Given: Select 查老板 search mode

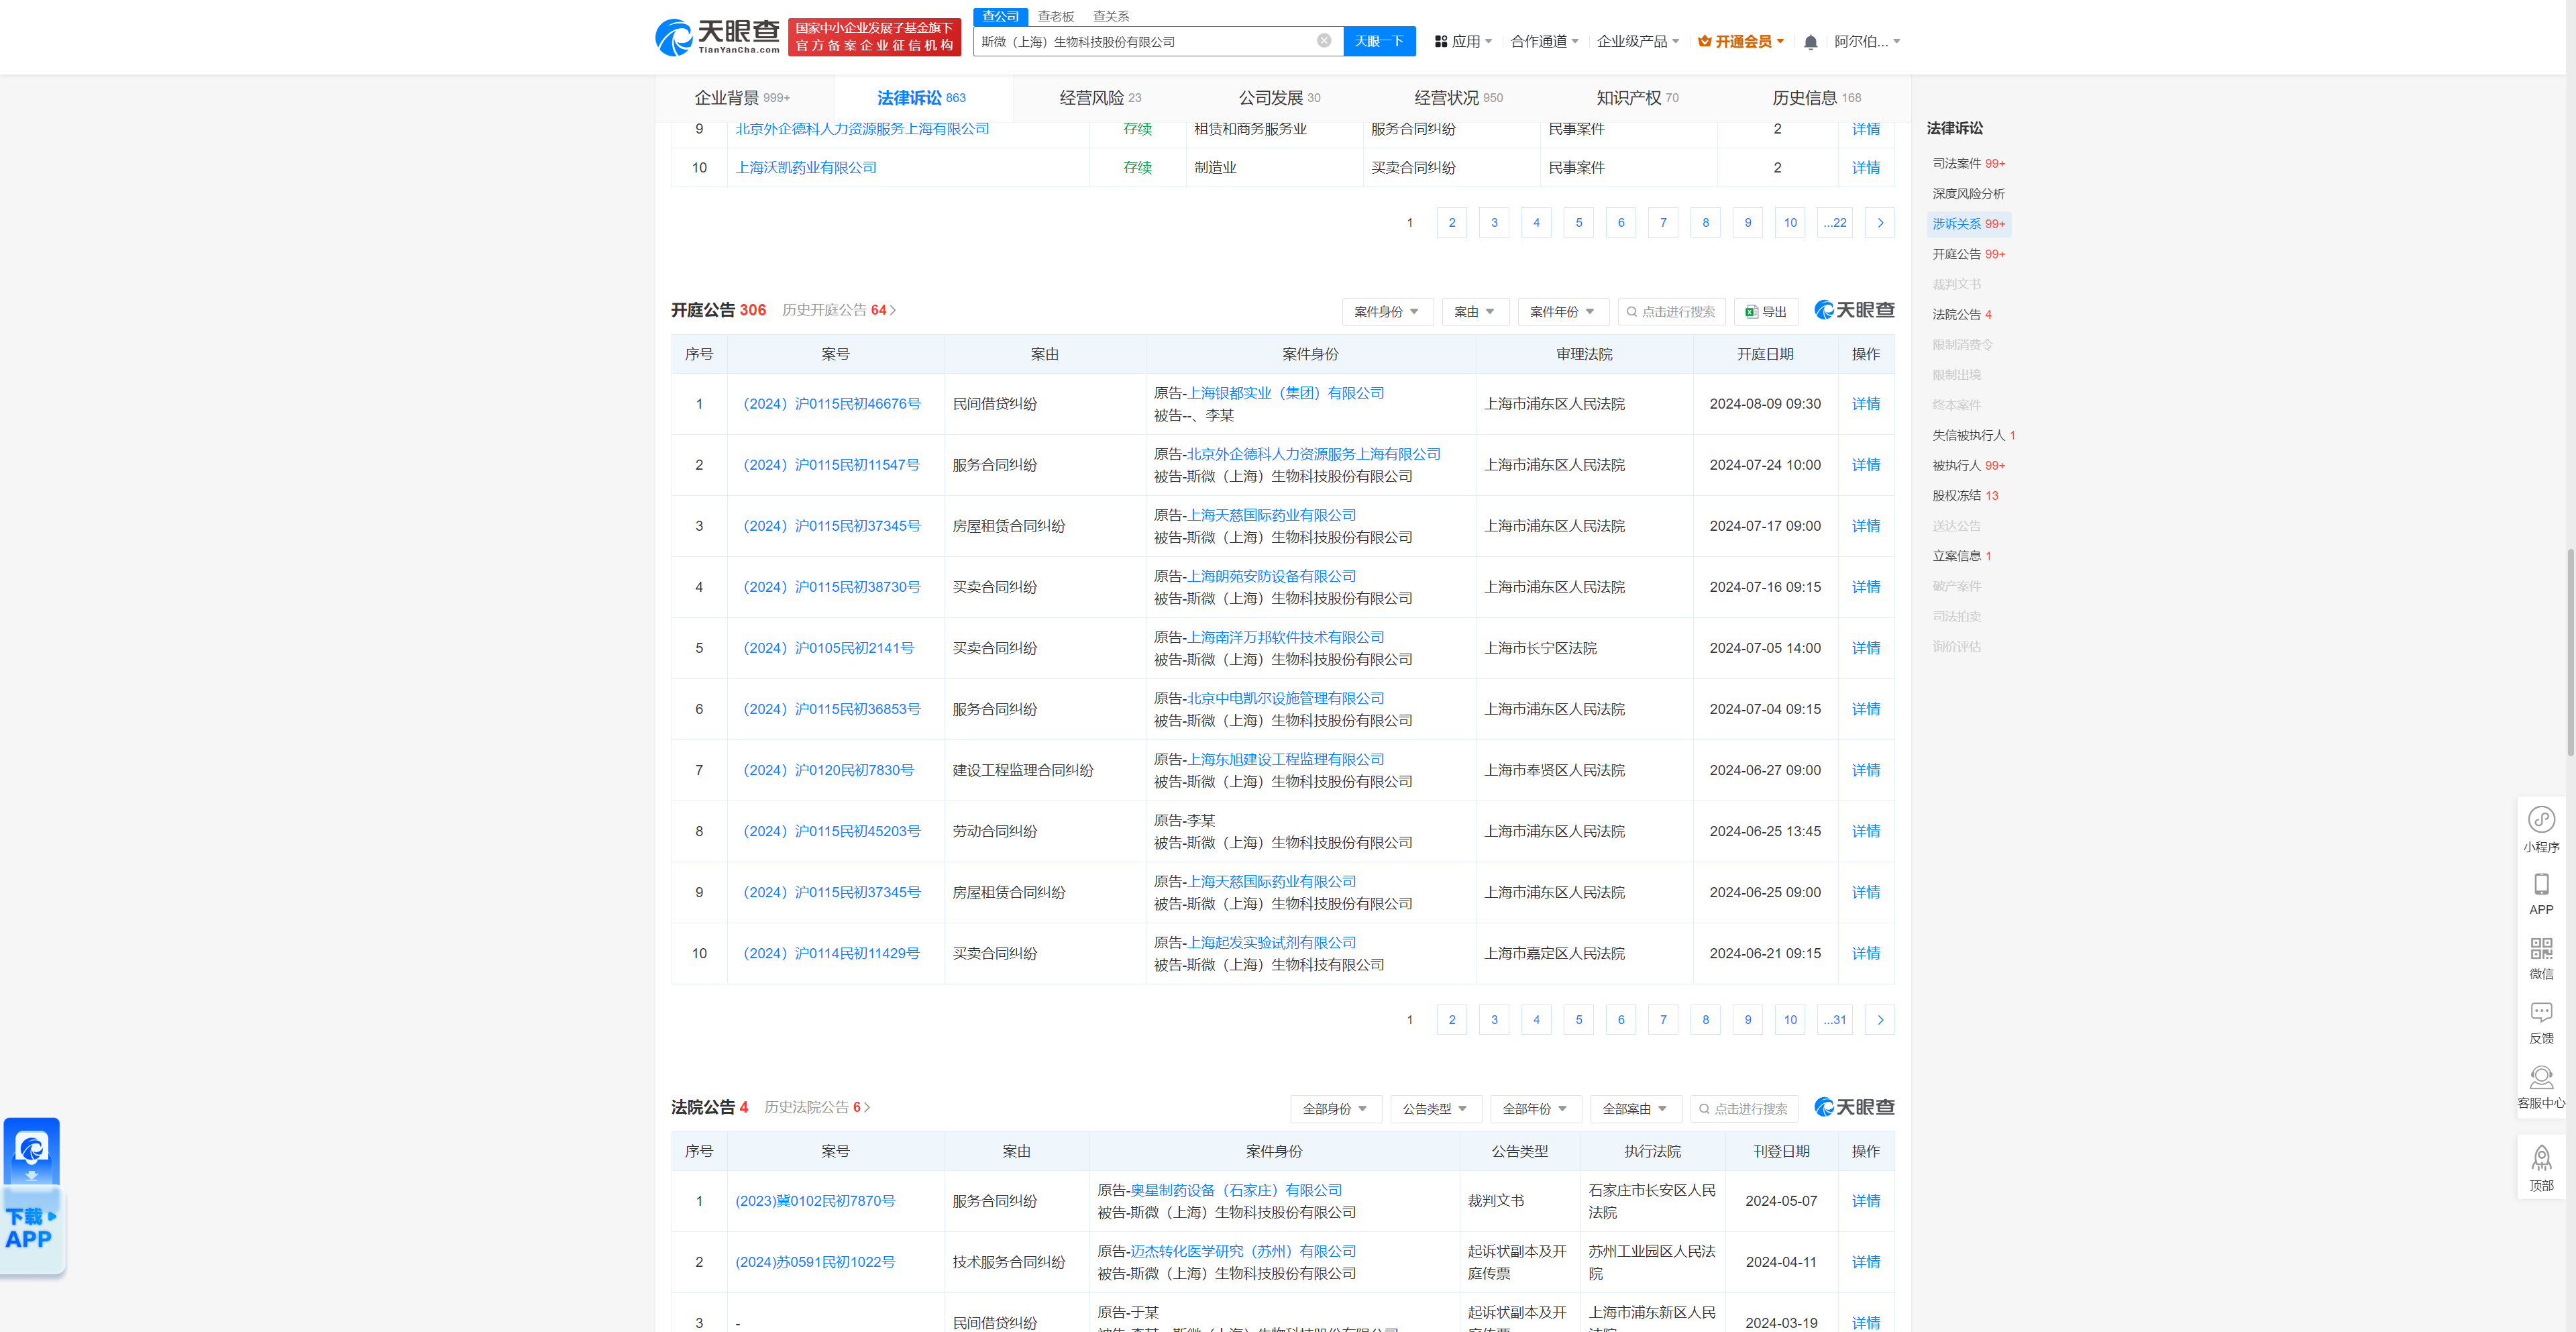Looking at the screenshot, I should point(1055,16).
